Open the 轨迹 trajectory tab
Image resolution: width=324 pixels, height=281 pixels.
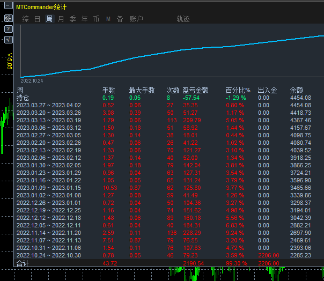coord(183,19)
